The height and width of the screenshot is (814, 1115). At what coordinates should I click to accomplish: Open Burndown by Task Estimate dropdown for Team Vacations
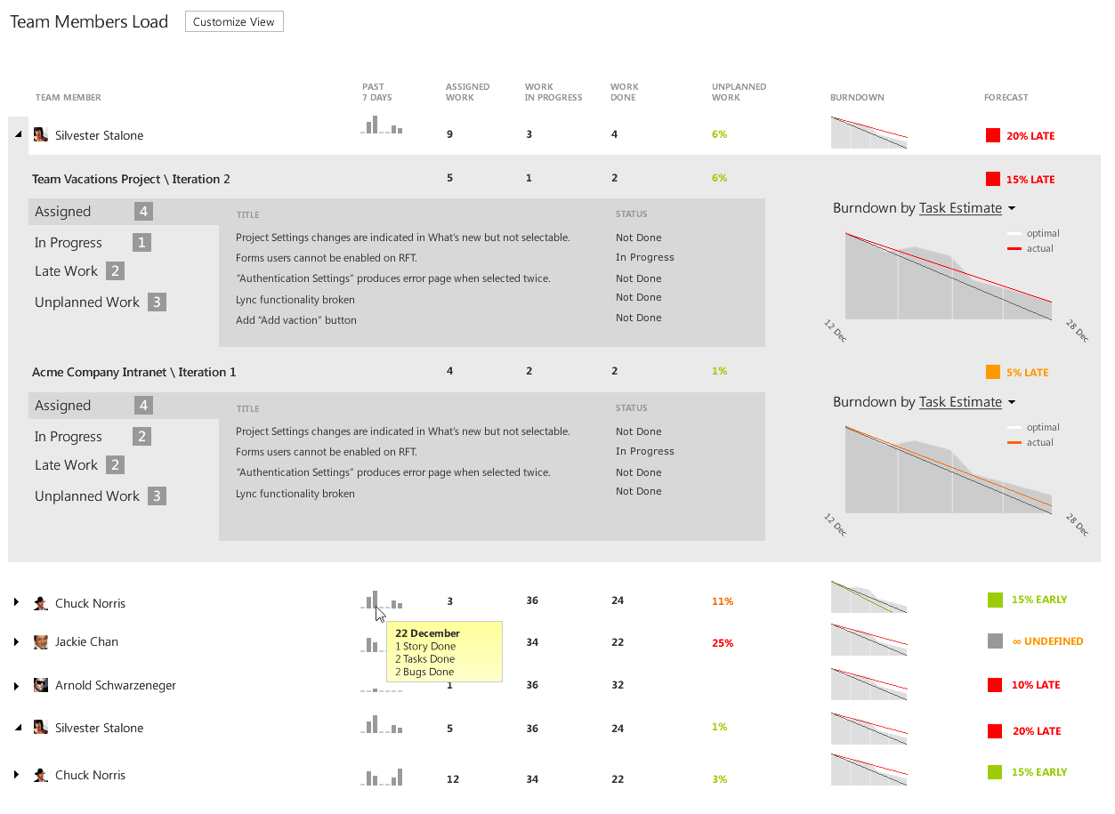(1011, 209)
